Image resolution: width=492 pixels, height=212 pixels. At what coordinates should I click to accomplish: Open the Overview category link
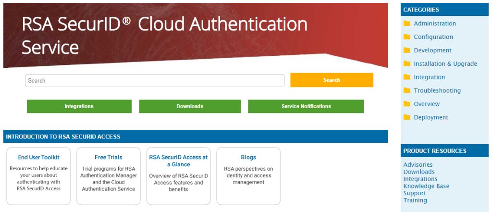tap(427, 104)
